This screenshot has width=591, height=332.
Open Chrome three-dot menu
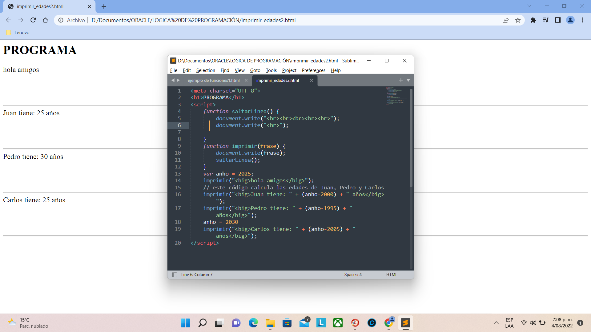[582, 20]
